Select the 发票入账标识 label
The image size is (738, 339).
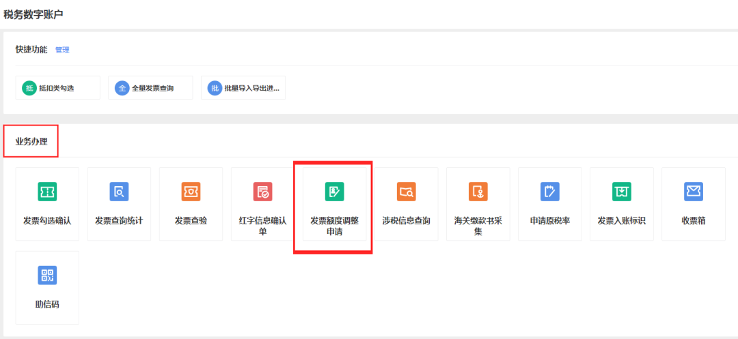point(622,221)
